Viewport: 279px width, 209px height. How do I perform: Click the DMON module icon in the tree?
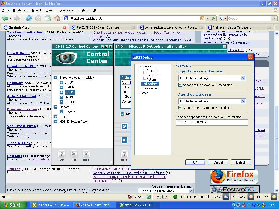(62, 87)
